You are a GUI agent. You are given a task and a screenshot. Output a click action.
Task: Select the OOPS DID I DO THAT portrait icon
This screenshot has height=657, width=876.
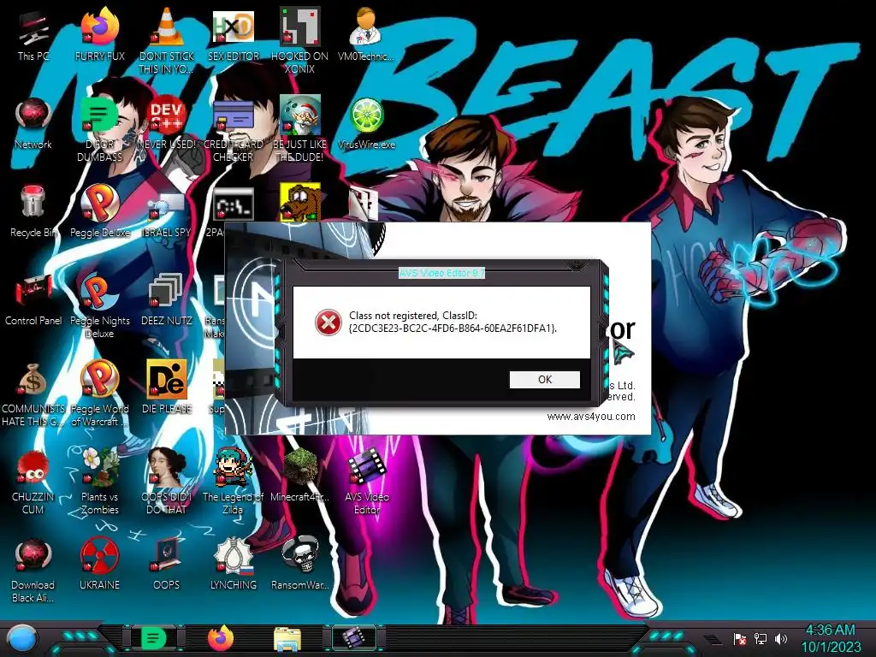point(167,482)
